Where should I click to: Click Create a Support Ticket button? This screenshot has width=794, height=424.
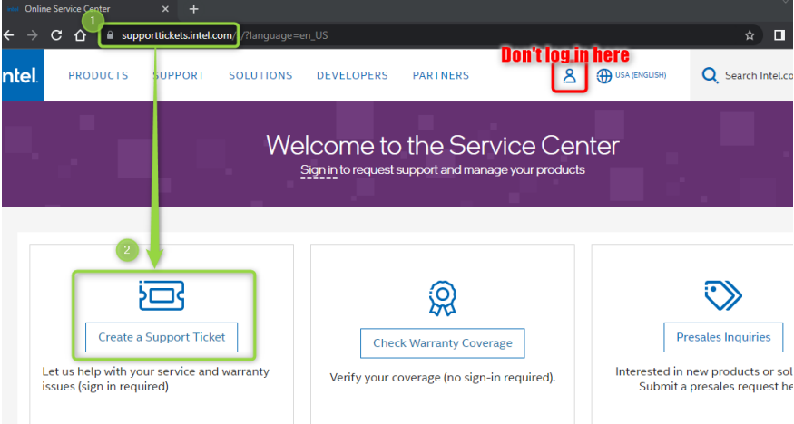point(162,337)
